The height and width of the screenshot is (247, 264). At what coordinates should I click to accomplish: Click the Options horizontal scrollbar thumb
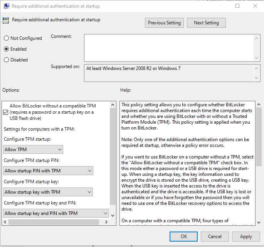point(54,222)
